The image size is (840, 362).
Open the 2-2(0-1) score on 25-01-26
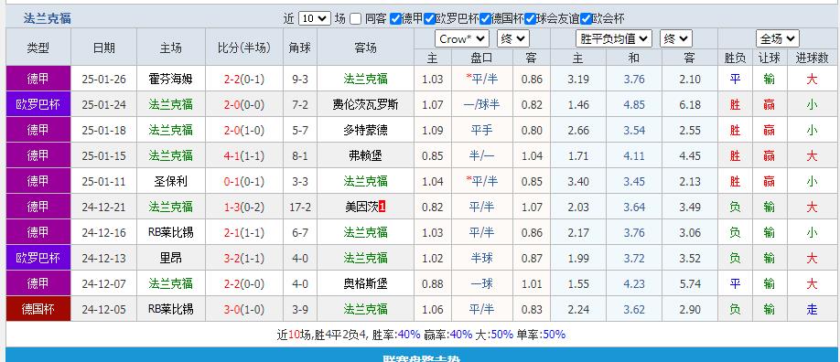244,80
